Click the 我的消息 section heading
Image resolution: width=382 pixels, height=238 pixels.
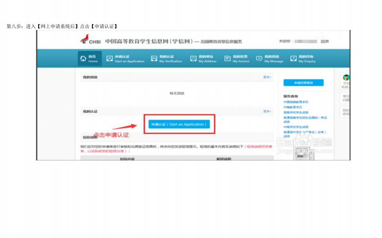click(90, 77)
